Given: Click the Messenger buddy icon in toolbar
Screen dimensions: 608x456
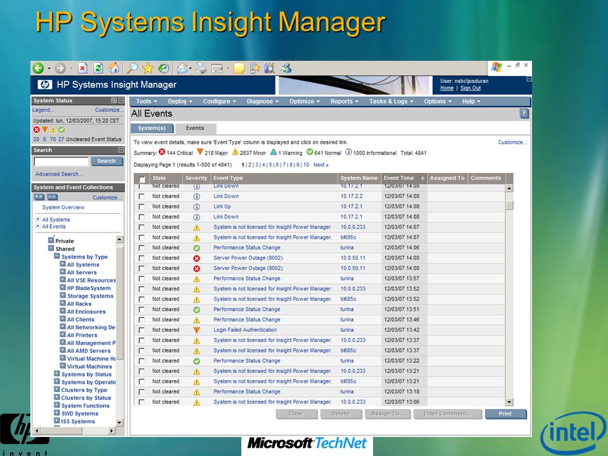Looking at the screenshot, I should [286, 68].
